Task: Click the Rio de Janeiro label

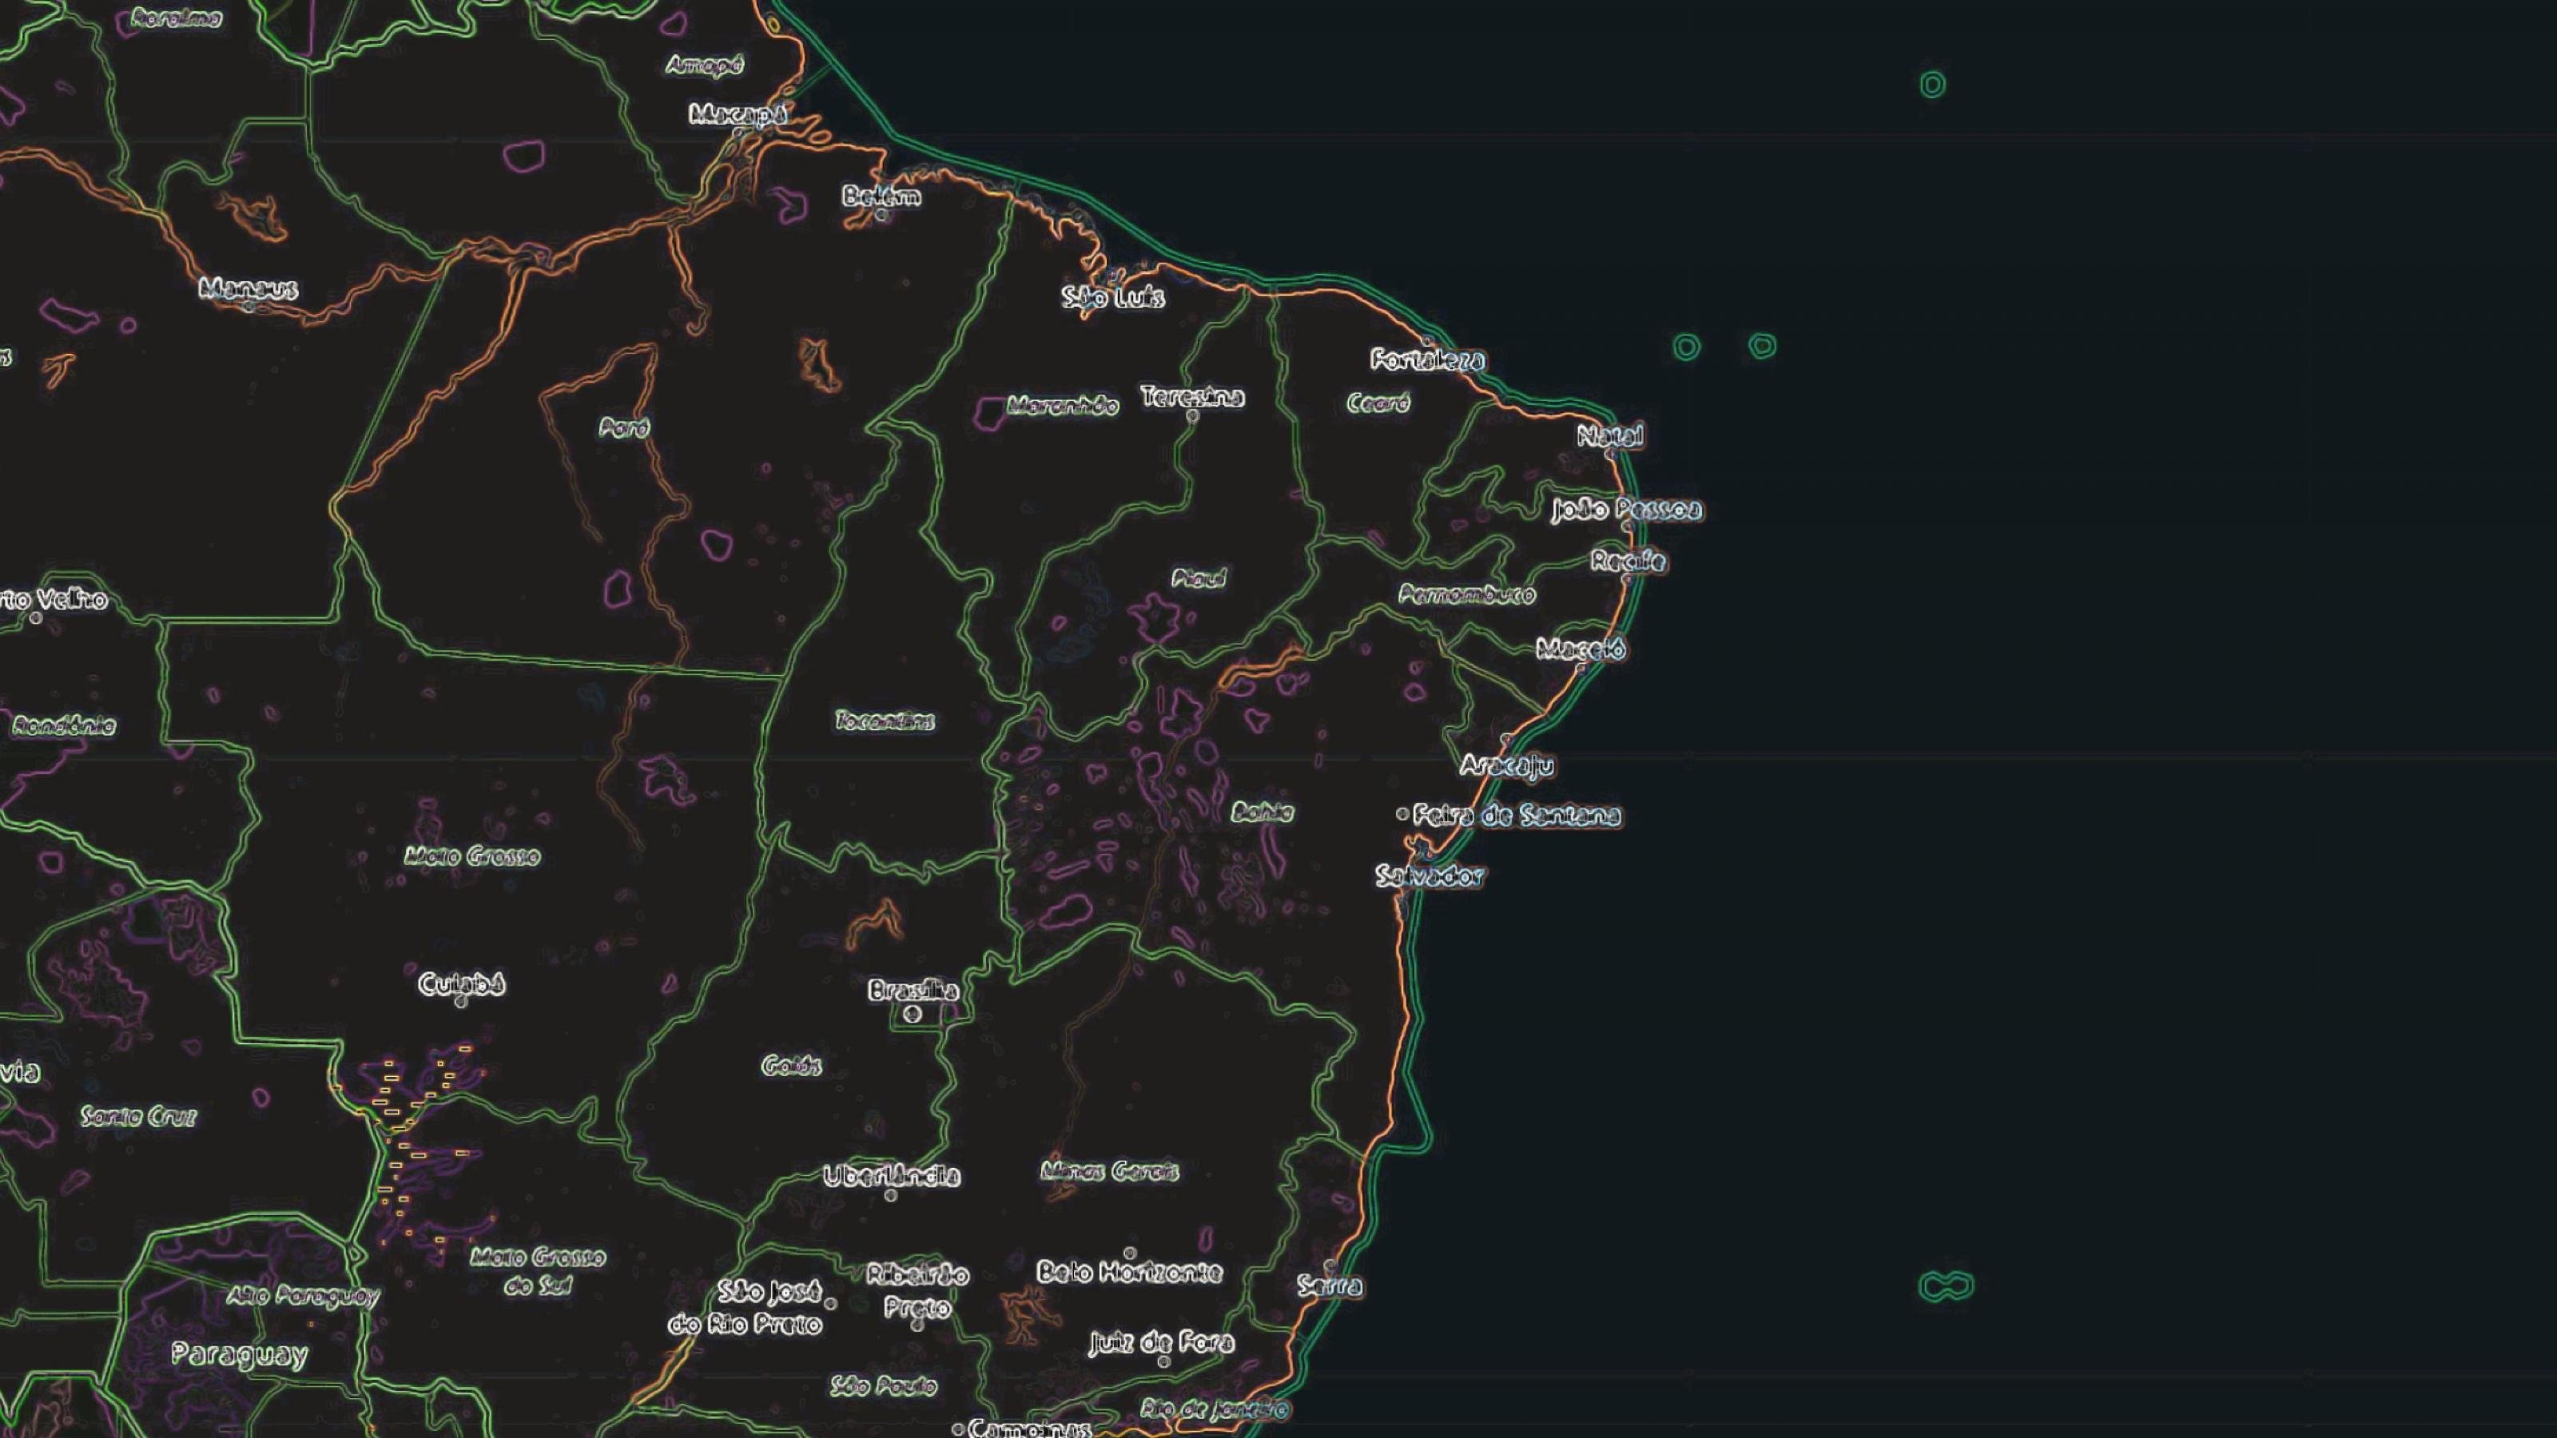Action: pos(1215,1409)
